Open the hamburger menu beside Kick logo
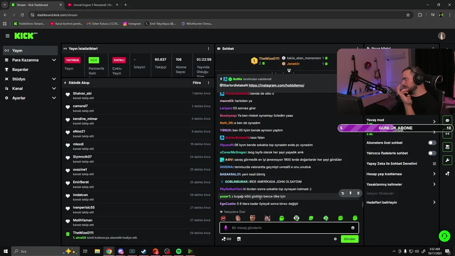This screenshot has height=256, width=455. coord(7,36)
